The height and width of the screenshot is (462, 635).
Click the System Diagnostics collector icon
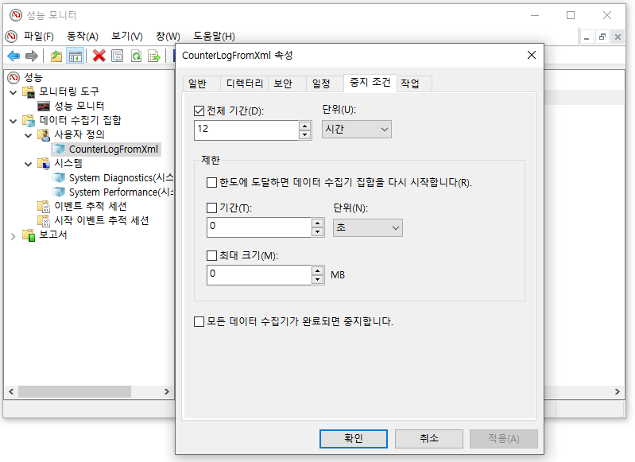pyautogui.click(x=59, y=177)
